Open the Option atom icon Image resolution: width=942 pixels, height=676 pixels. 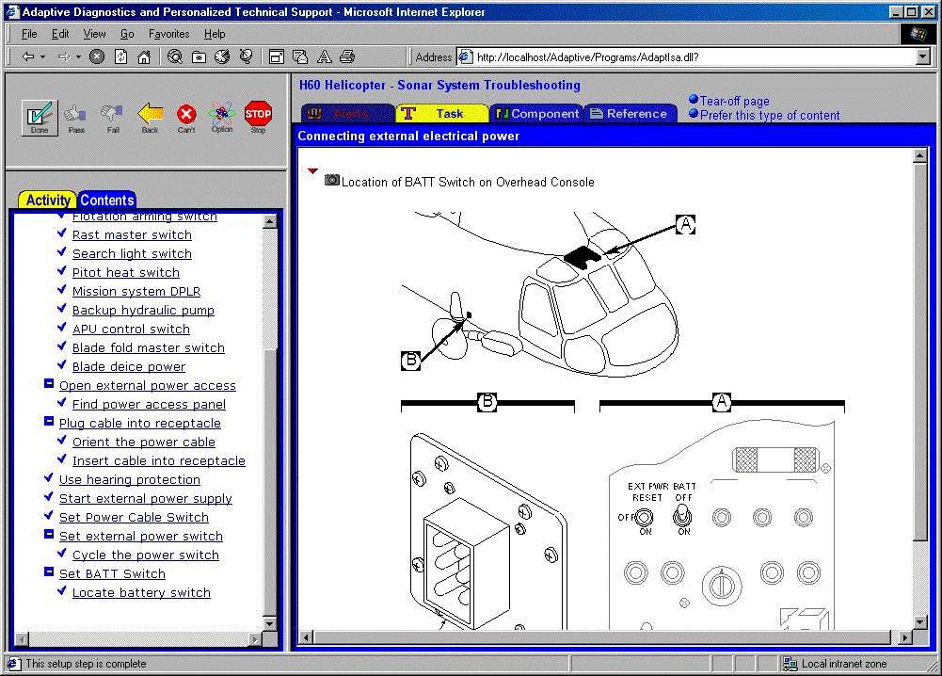click(x=222, y=116)
